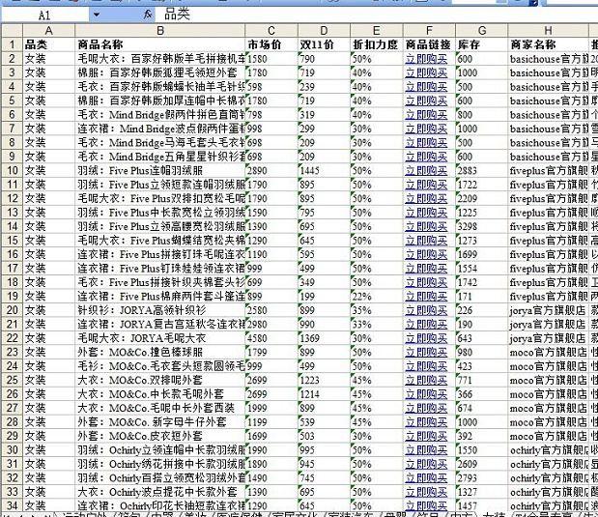Click 女装 cell in row 2

click(x=49, y=59)
